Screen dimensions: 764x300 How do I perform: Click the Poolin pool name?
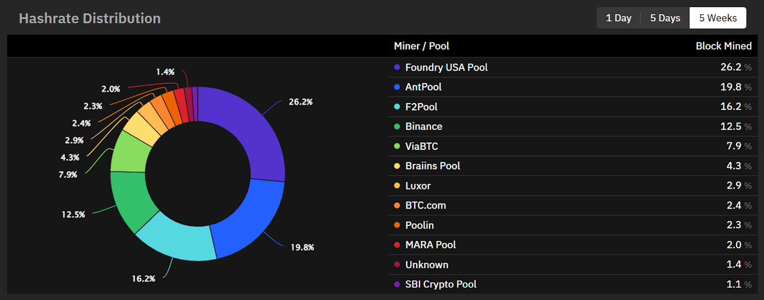tap(419, 225)
